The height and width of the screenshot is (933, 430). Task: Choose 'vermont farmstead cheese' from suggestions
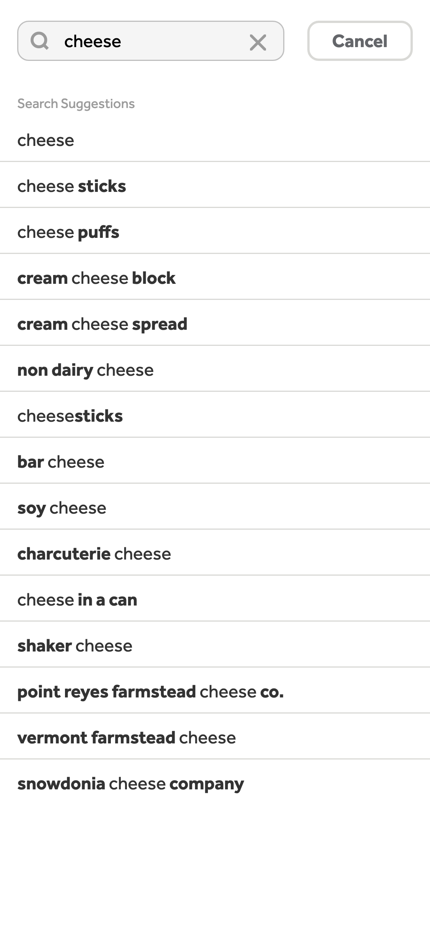click(215, 737)
